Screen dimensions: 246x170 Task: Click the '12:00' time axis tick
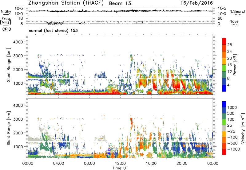120,164
